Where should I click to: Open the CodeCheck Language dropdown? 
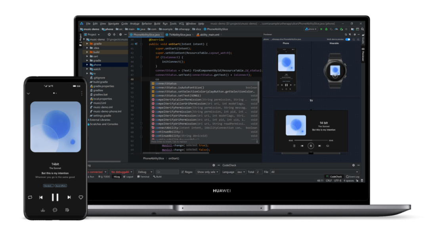point(241,172)
